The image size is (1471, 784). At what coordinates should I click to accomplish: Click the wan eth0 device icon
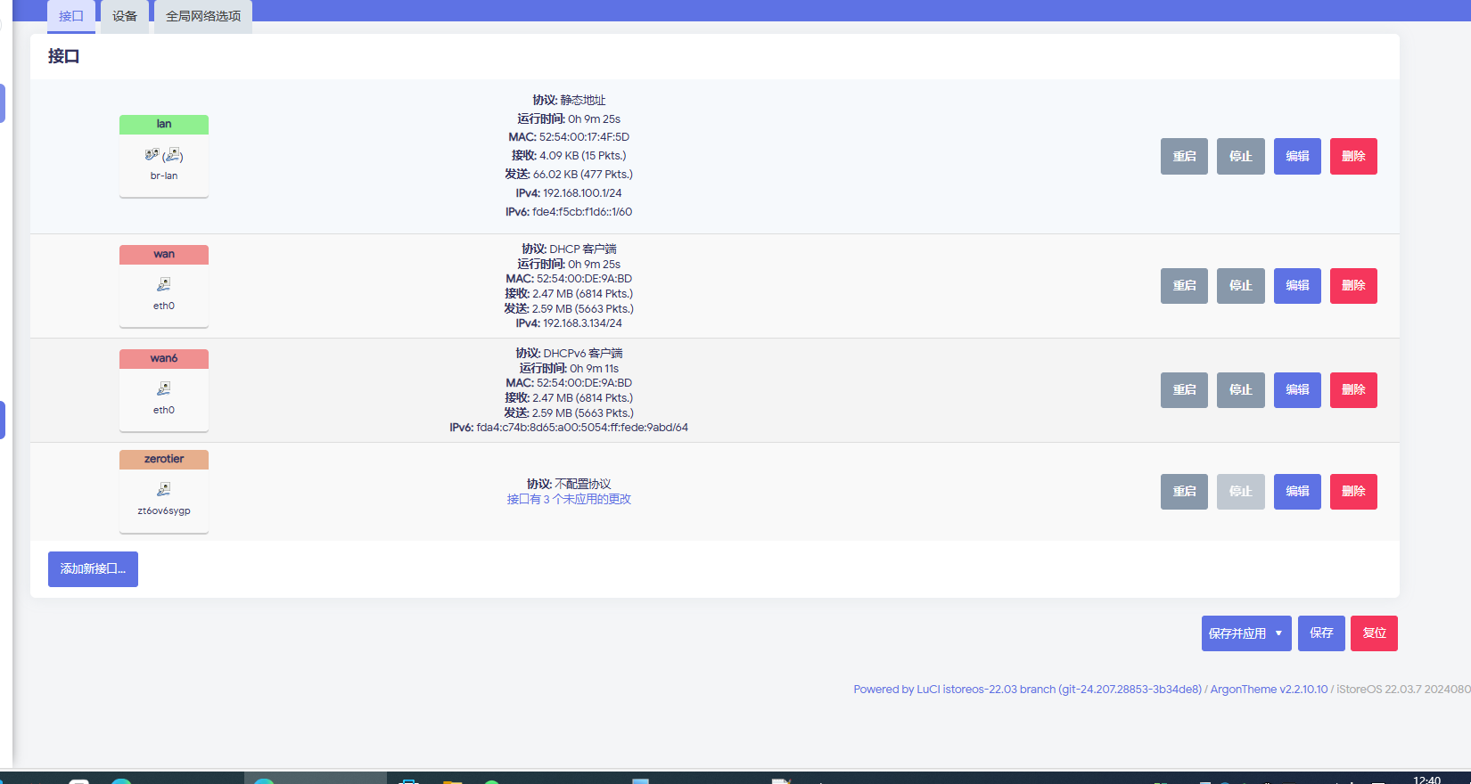tap(164, 284)
